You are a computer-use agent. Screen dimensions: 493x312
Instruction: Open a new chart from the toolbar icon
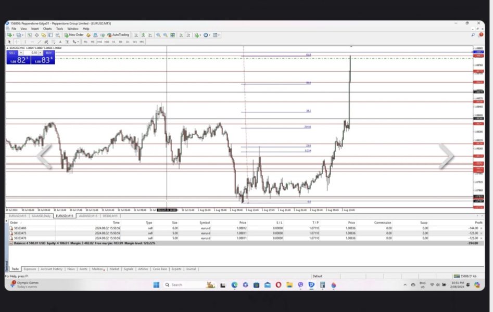click(9, 35)
